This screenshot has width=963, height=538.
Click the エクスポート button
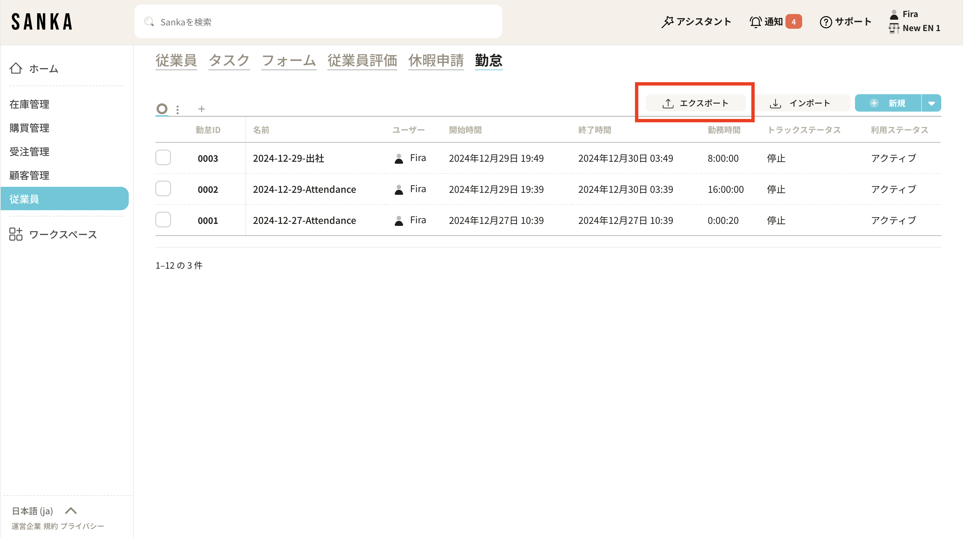pos(695,103)
